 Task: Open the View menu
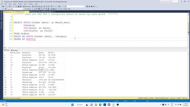click(x=10, y=4)
